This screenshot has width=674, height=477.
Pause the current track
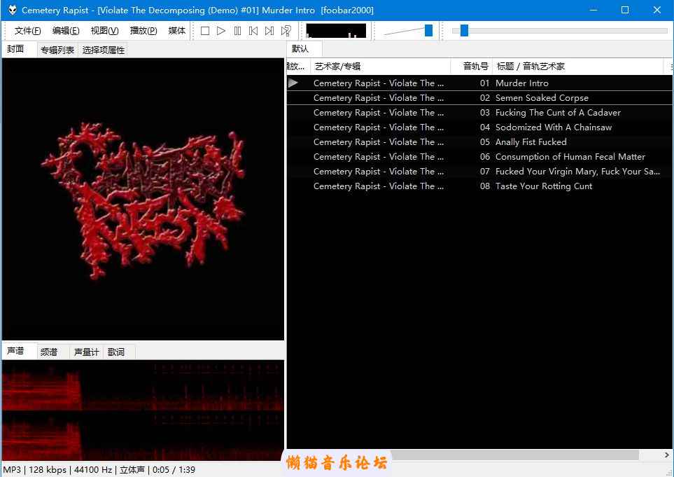point(237,31)
